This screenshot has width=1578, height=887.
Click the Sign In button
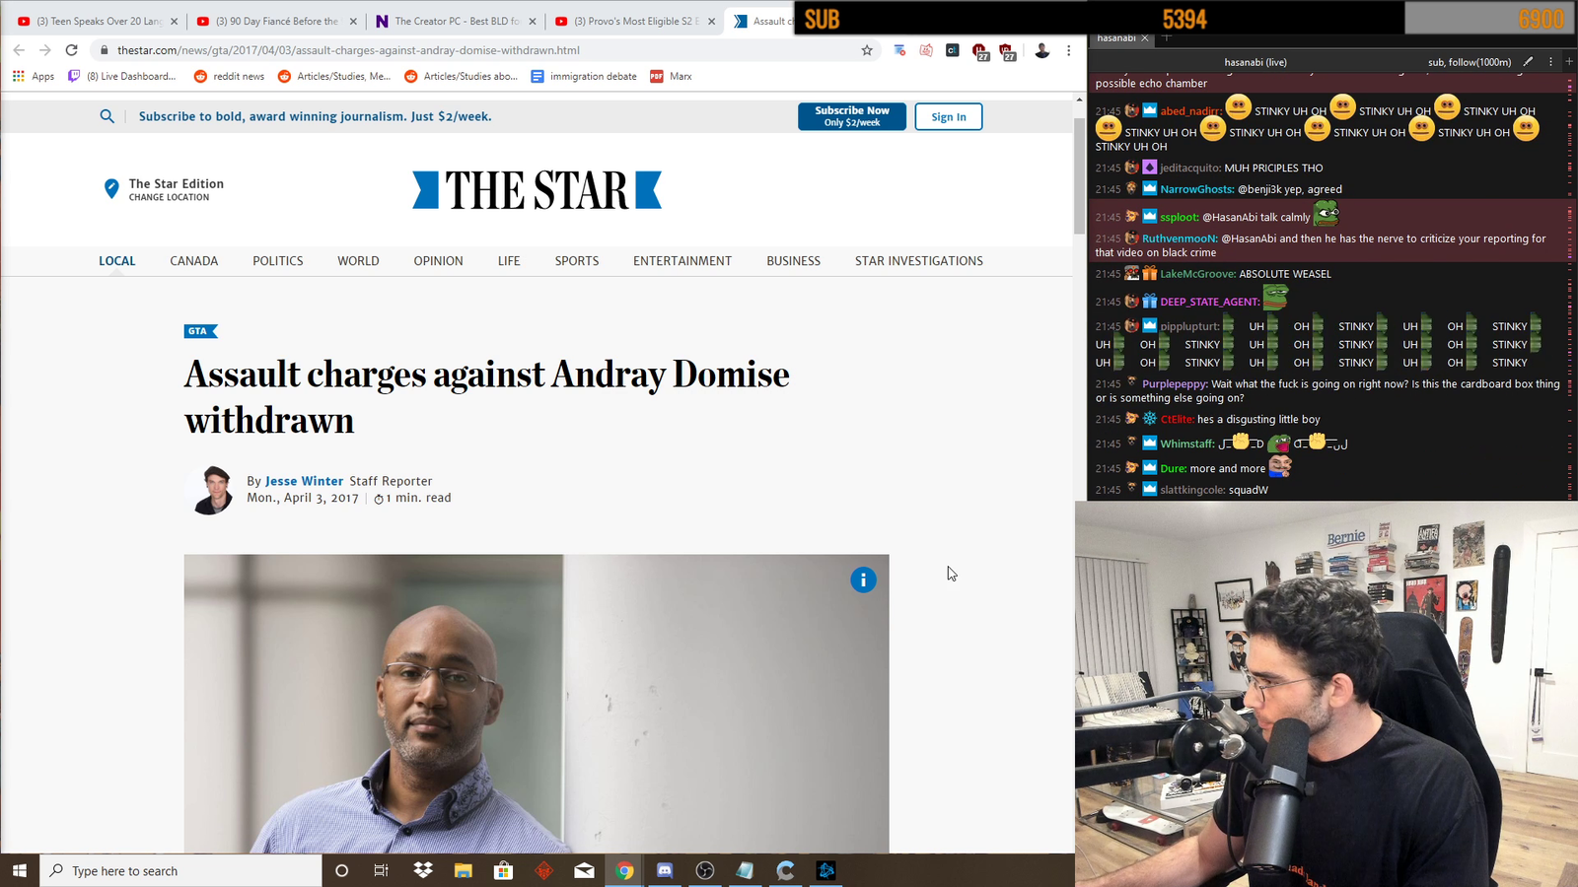949,116
